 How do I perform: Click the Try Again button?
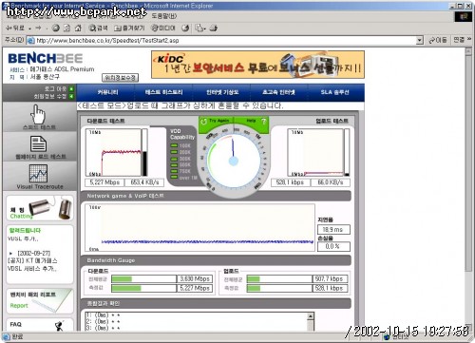tap(216, 121)
